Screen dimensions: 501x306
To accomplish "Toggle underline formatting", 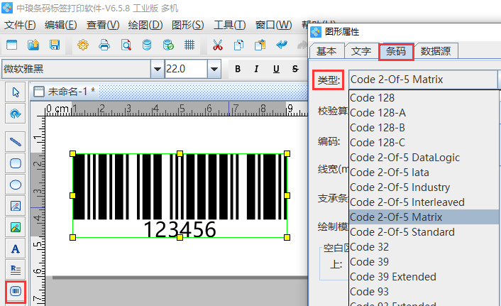I will [x=275, y=69].
